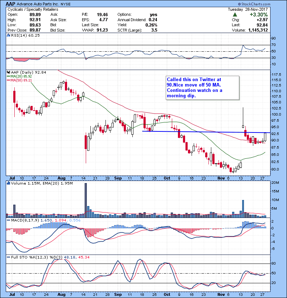
Task: Click the Last price value 92.84
Action: 262,25
